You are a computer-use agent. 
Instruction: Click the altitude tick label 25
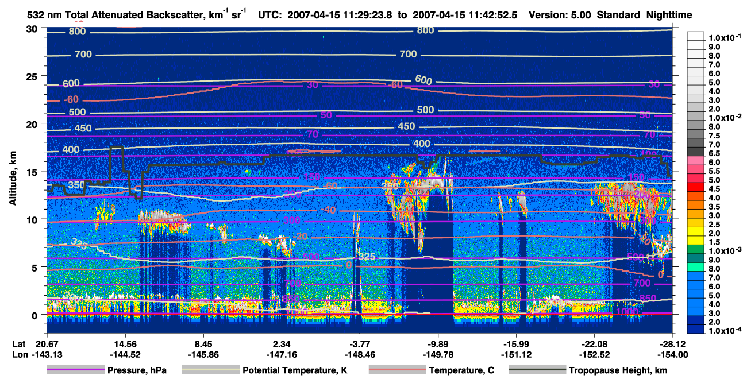33,76
